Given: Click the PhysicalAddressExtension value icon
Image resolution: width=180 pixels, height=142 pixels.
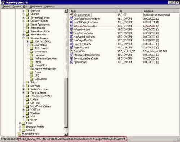Looking at the screenshot, I should (71, 55).
